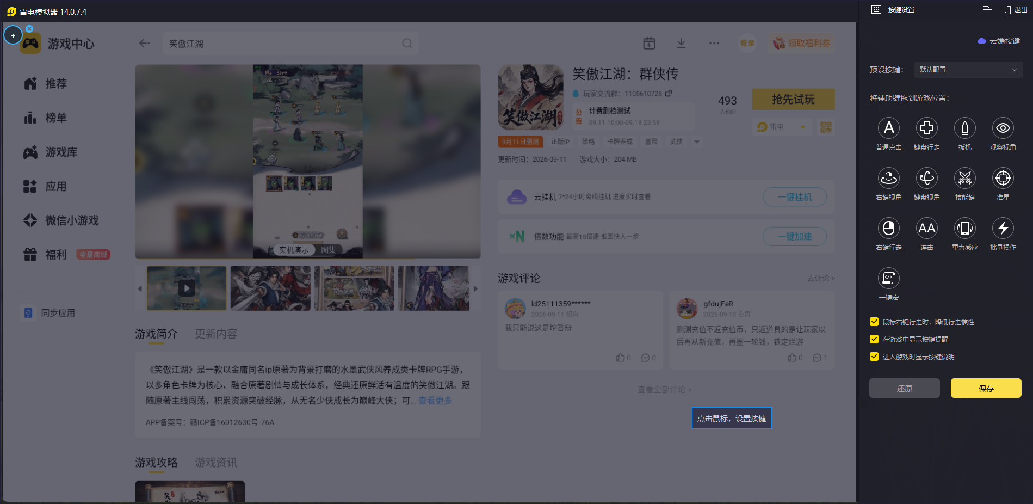Pick the 技能键 crossed swords icon
This screenshot has height=504, width=1033.
(x=964, y=178)
